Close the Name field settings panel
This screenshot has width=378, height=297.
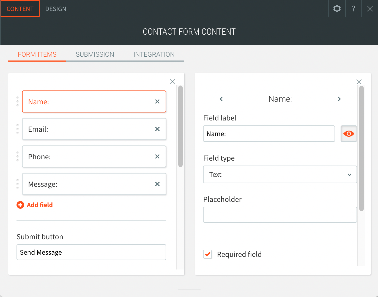click(359, 82)
